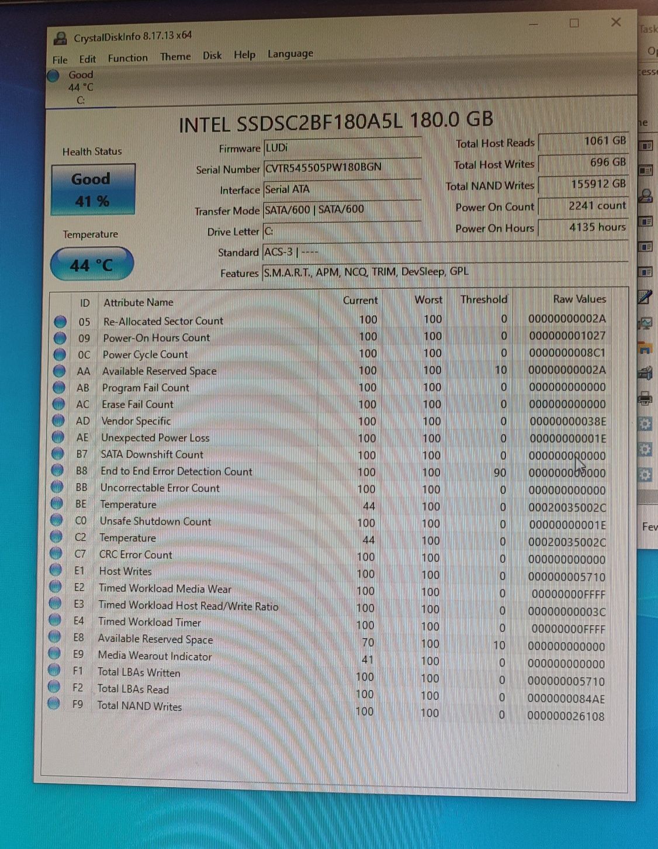Click status circle for Timed Workload Media Wear
The width and height of the screenshot is (658, 849).
pos(56,586)
